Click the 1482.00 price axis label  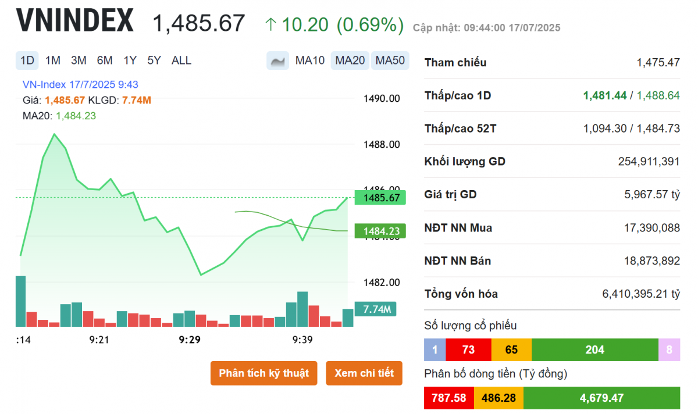(382, 283)
